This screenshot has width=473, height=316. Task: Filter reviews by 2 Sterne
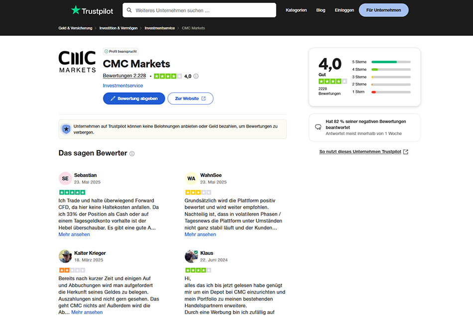click(x=359, y=84)
